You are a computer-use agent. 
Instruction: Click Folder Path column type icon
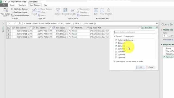click(x=91, y=28)
